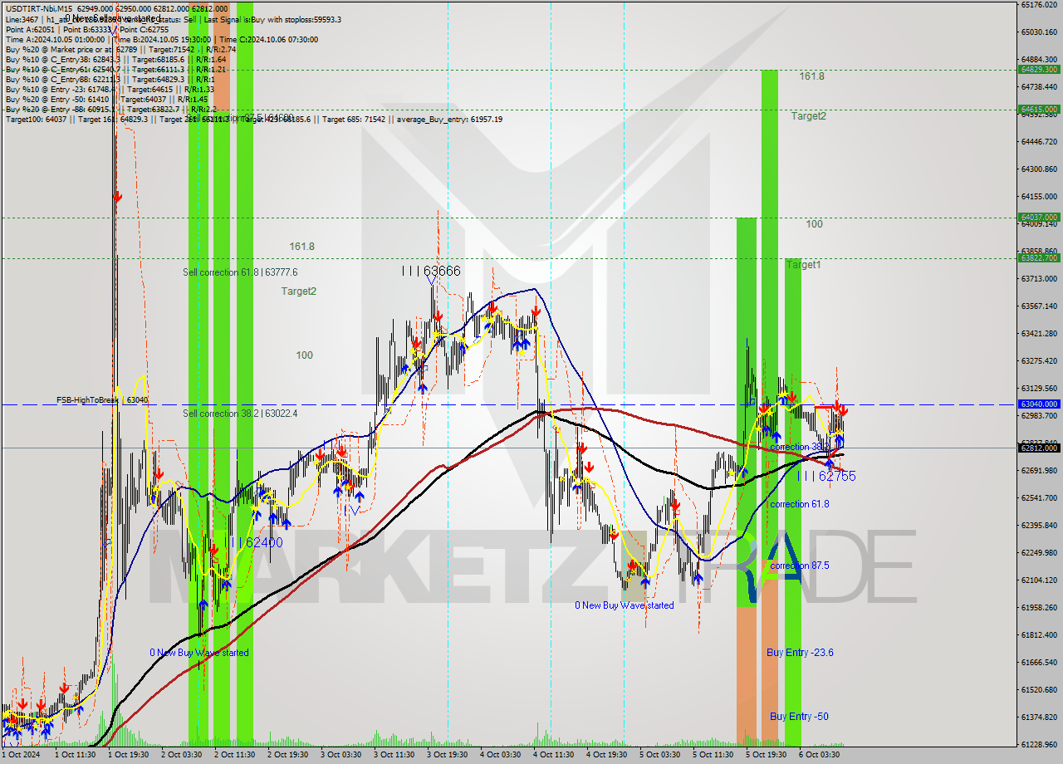Select the 'Sell correction 38.2 | 63022.4' label
This screenshot has height=764, width=1063.
point(240,413)
